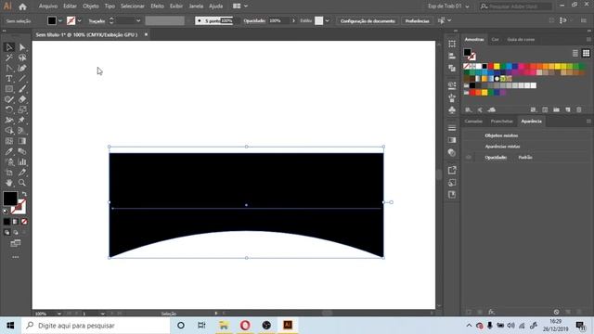The image size is (594, 334).
Task: Select the Mesh tool
Action: pyautogui.click(x=9, y=141)
